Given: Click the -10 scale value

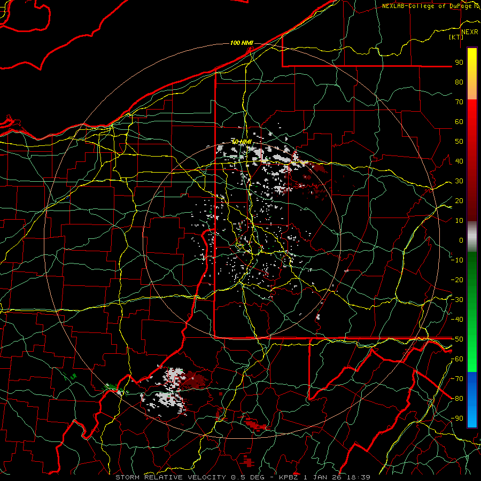Looking at the screenshot, I should coord(457,260).
